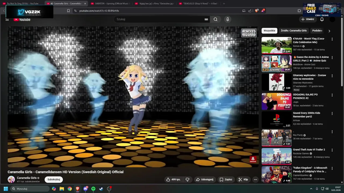The height and width of the screenshot is (193, 344).
Task: Open options menu for Guess the Anime video
Action: pyautogui.click(x=332, y=58)
